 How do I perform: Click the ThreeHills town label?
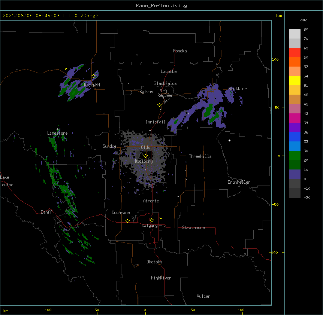click(200, 156)
